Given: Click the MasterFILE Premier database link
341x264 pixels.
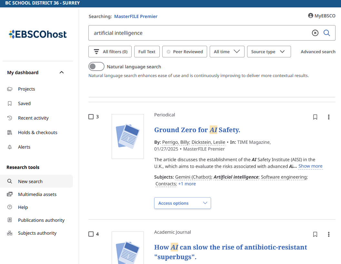Looking at the screenshot, I should click(x=136, y=16).
